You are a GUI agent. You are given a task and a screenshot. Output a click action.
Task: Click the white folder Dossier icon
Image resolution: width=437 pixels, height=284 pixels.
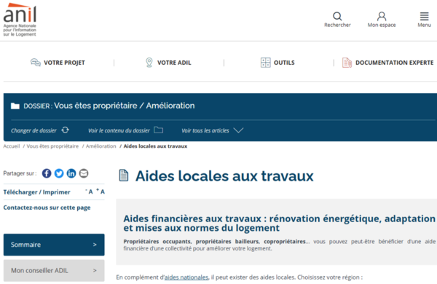click(15, 106)
